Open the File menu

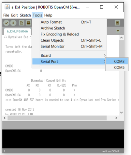pos(6,15)
